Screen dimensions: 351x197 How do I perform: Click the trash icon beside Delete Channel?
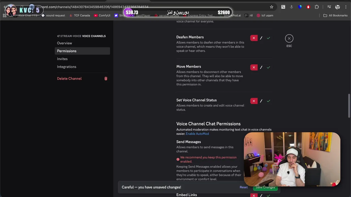[106, 79]
